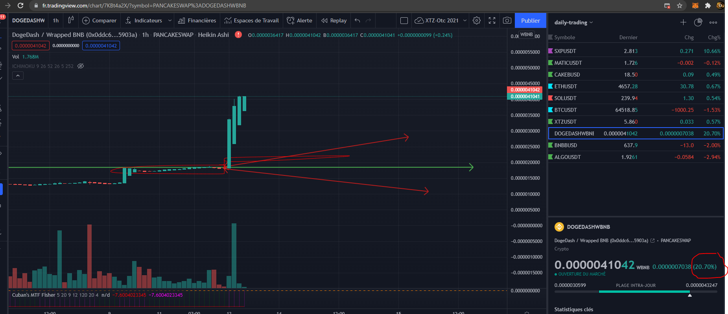
Task: Expand the Indicateurs favorites dropdown arrow
Action: pos(170,20)
